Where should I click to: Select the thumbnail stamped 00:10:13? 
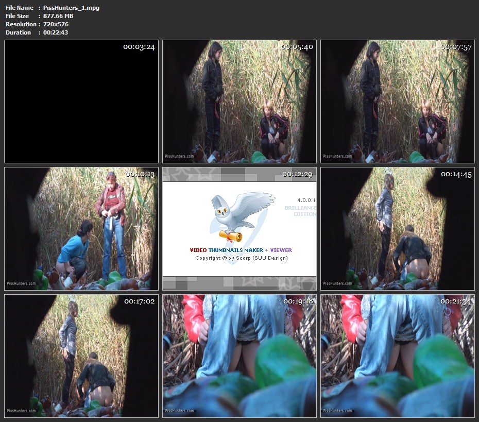(81, 229)
